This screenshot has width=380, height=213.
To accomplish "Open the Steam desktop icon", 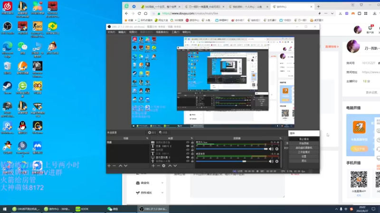I will 8,88.
